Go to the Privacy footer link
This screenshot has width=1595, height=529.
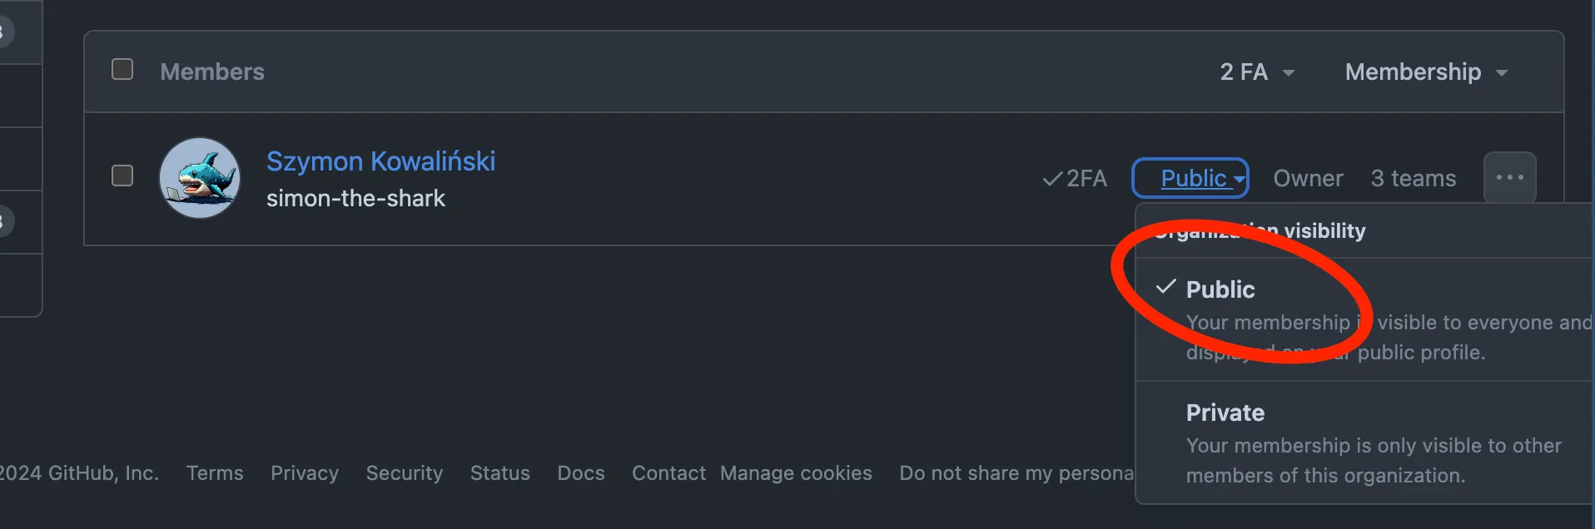point(305,473)
